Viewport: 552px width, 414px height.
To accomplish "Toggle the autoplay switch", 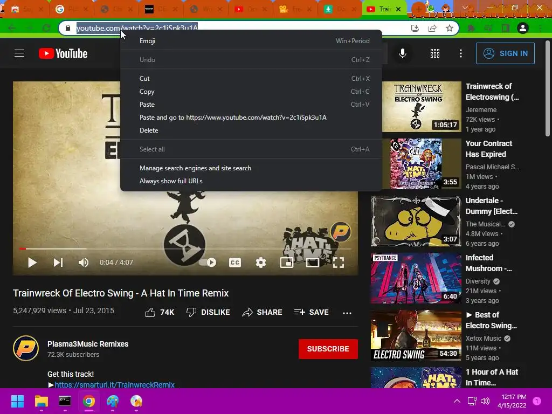I will (x=208, y=263).
